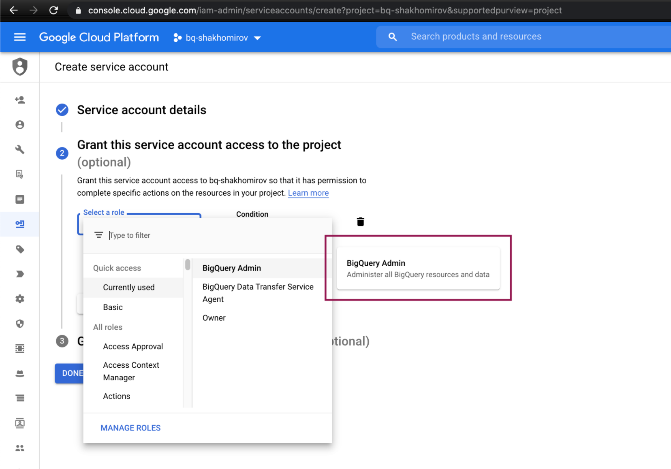Open the Service Accounts sidebar icon

(20, 224)
